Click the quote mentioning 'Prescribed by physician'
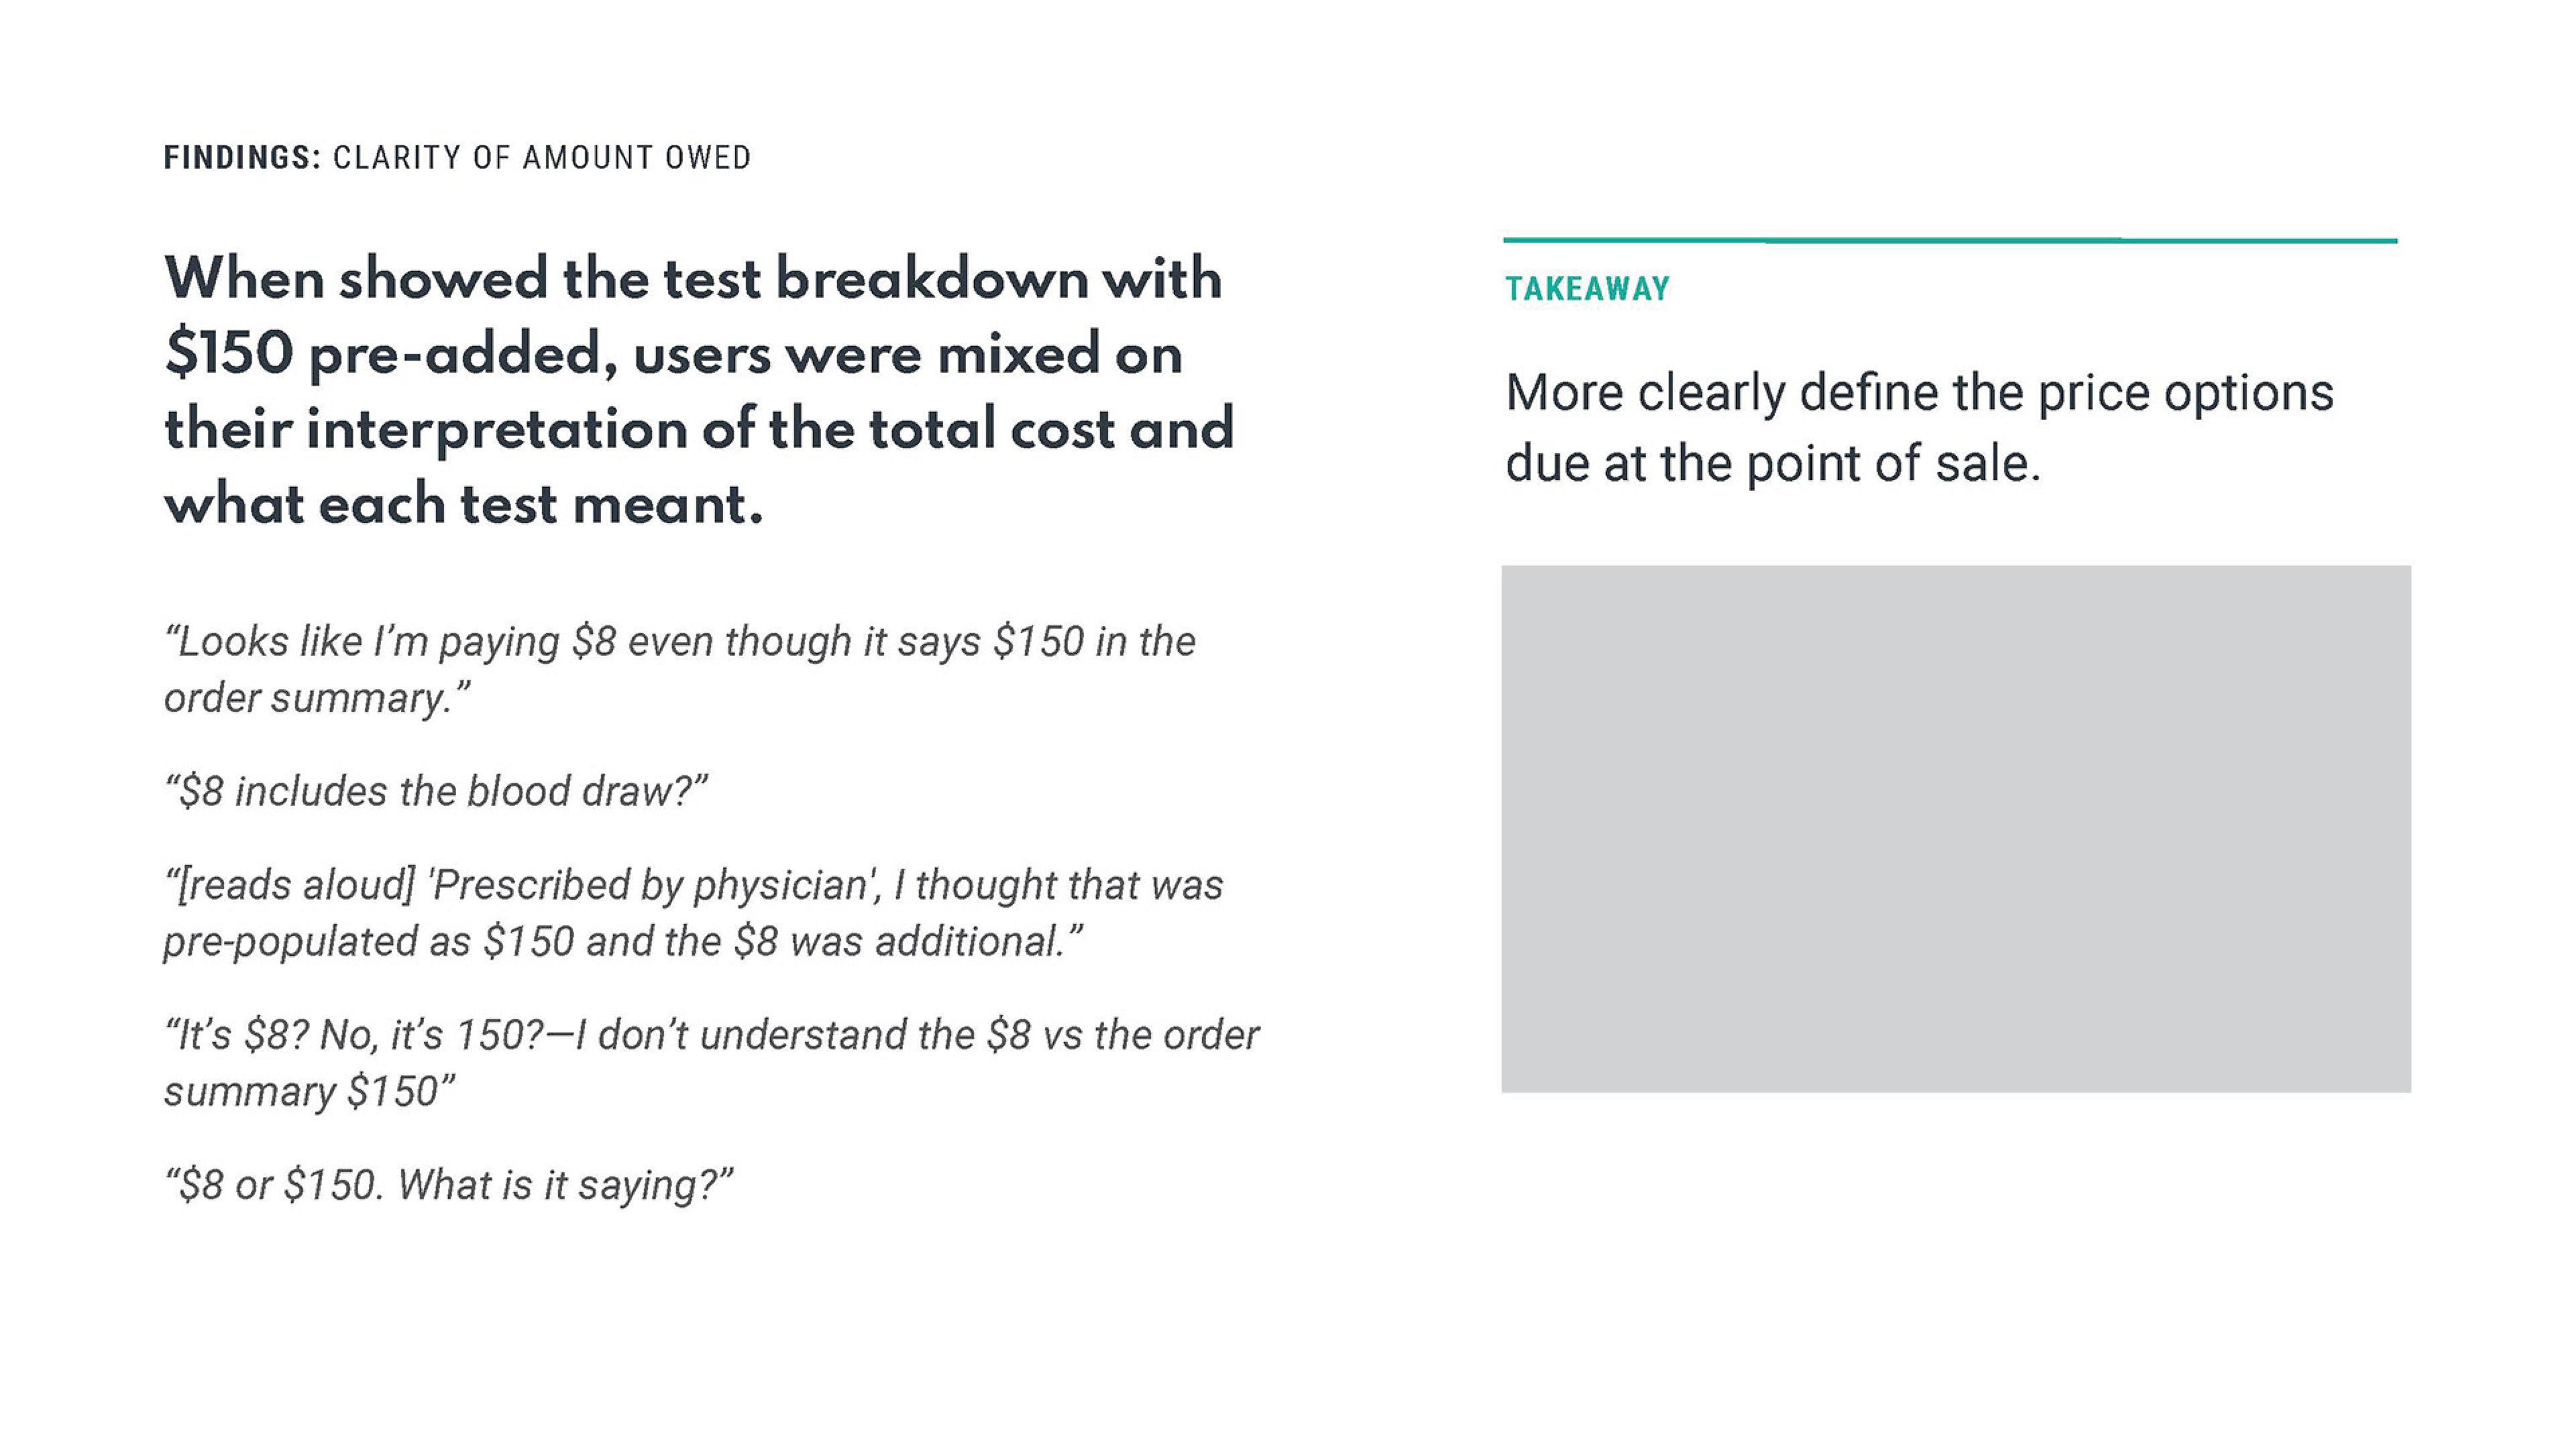Screen dimensions: 2576x1450 click(x=693, y=913)
